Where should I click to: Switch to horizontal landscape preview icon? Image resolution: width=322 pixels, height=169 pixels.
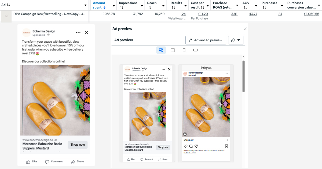point(195,50)
